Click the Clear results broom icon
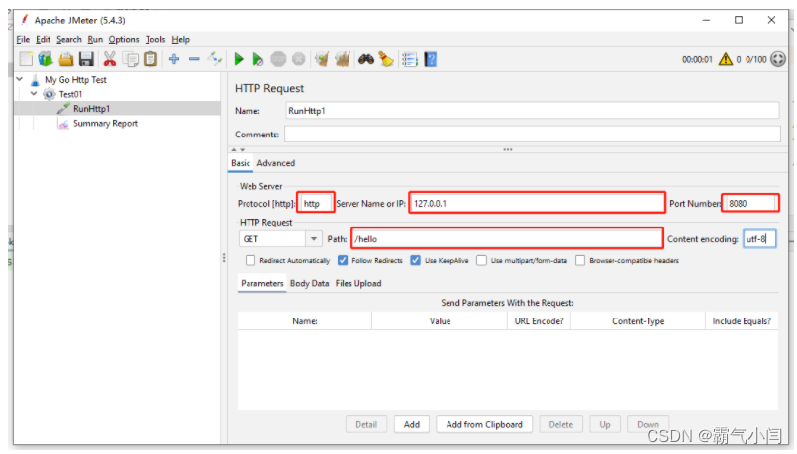This screenshot has height=454, width=797. pyautogui.click(x=321, y=60)
